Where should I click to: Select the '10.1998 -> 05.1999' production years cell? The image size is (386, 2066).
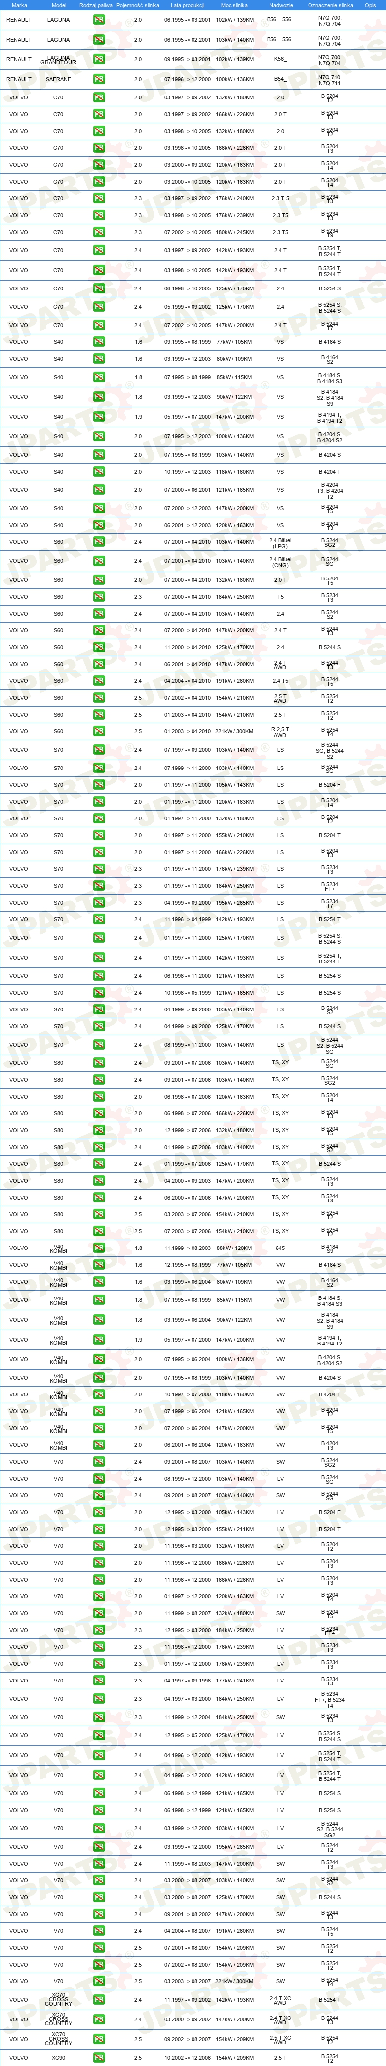click(x=188, y=993)
